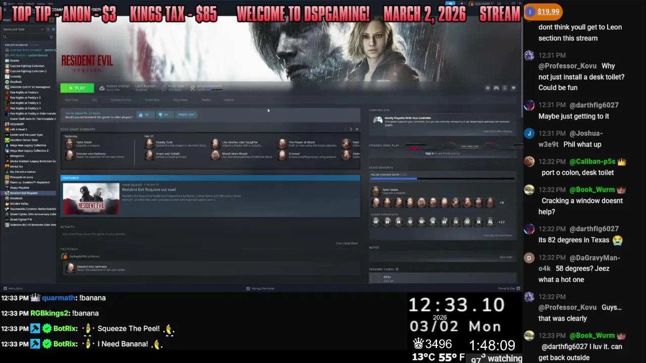
Task: Open the Tailor Made achievement icon
Action: click(x=375, y=191)
